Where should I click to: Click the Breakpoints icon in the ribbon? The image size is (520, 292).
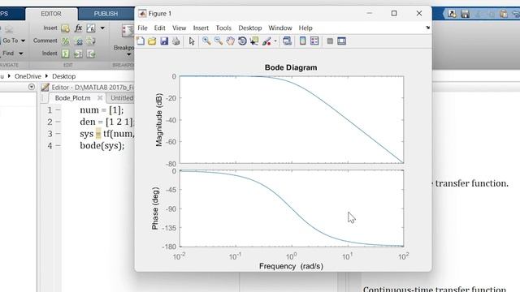[x=128, y=31]
